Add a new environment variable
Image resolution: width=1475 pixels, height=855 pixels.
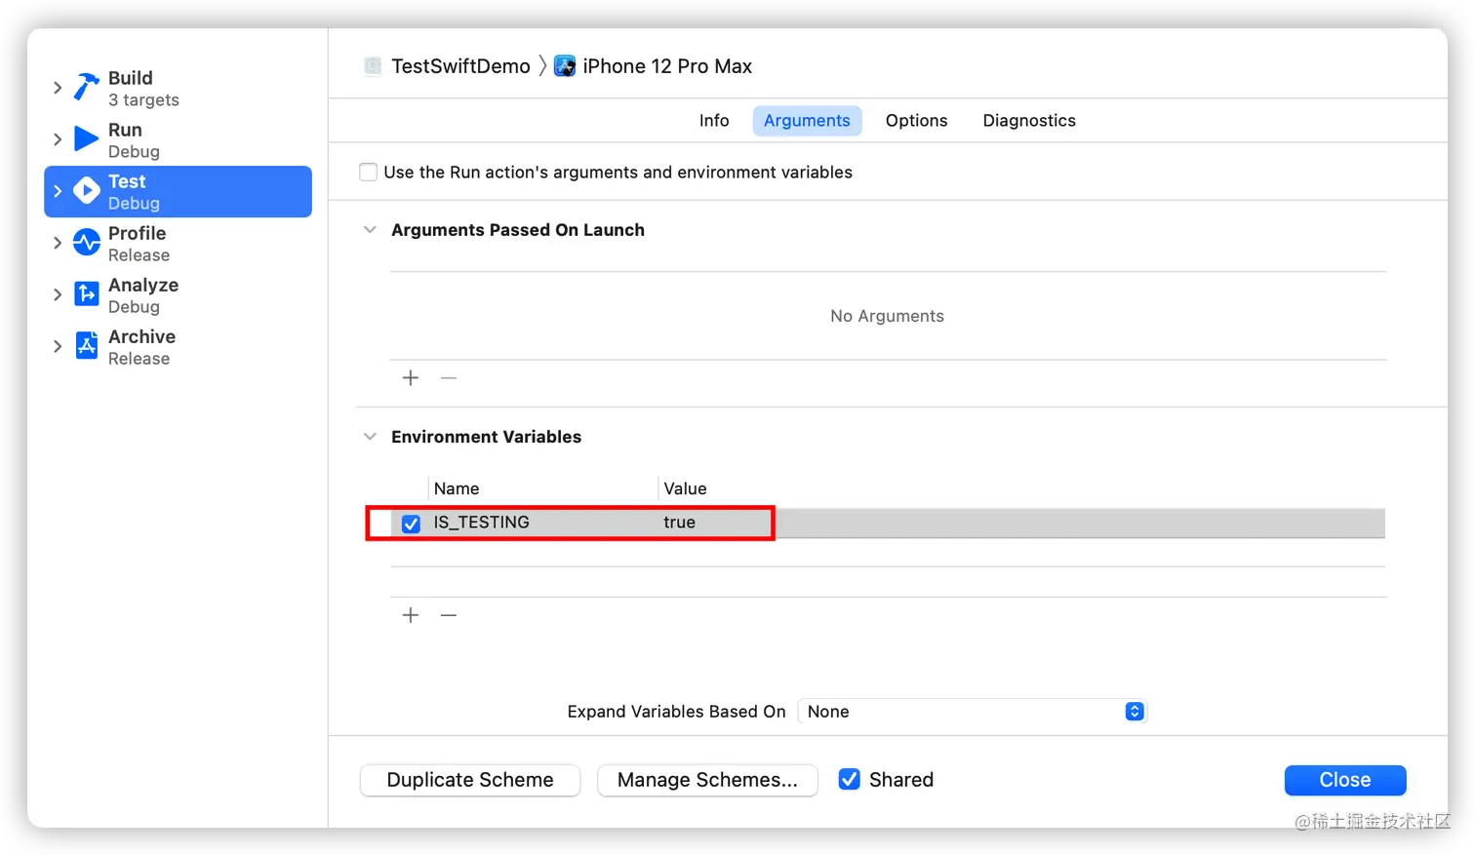point(411,615)
